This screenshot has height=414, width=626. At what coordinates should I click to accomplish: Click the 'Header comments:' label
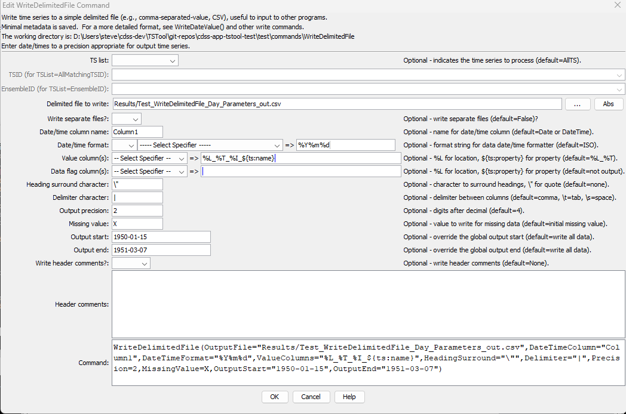(82, 304)
